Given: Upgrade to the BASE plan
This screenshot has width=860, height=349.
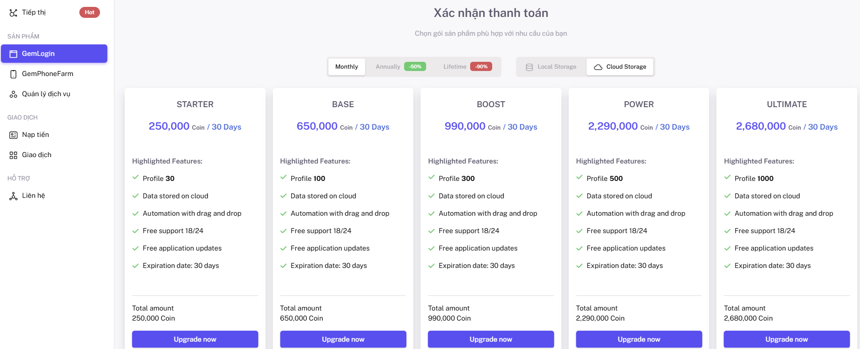Looking at the screenshot, I should click(343, 339).
